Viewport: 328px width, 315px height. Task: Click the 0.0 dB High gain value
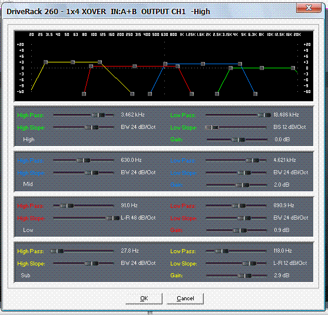click(282, 140)
